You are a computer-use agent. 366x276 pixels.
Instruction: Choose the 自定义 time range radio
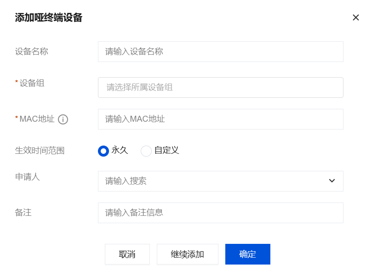146,151
